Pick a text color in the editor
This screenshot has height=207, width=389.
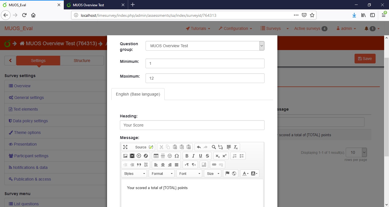click(245, 173)
